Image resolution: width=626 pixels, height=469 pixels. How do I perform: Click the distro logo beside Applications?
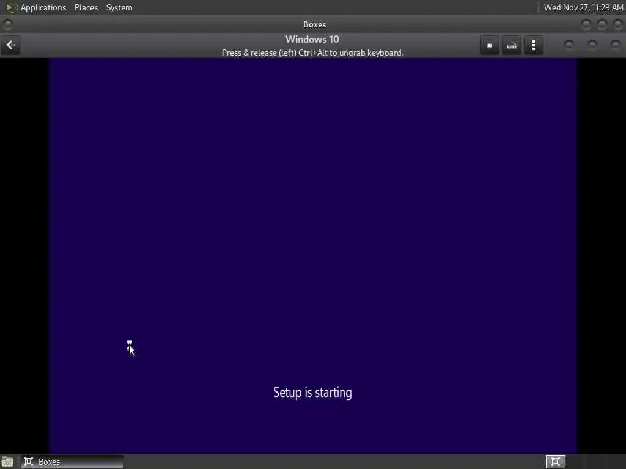click(x=11, y=7)
